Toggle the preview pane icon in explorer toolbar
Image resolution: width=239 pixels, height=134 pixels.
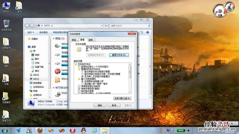tap(142, 32)
